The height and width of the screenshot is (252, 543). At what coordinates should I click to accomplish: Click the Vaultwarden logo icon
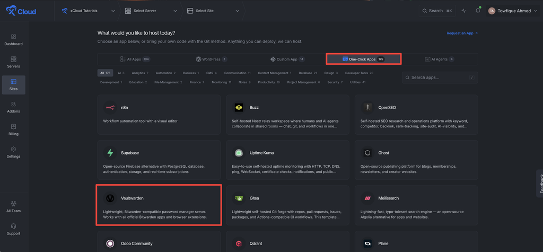pyautogui.click(x=110, y=198)
